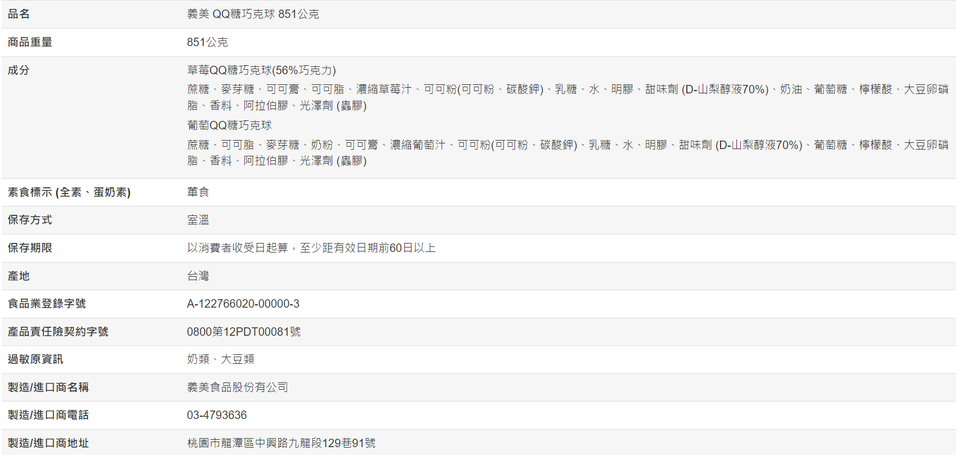
Task: Click the phone number 03-4793636
Action: pos(217,415)
